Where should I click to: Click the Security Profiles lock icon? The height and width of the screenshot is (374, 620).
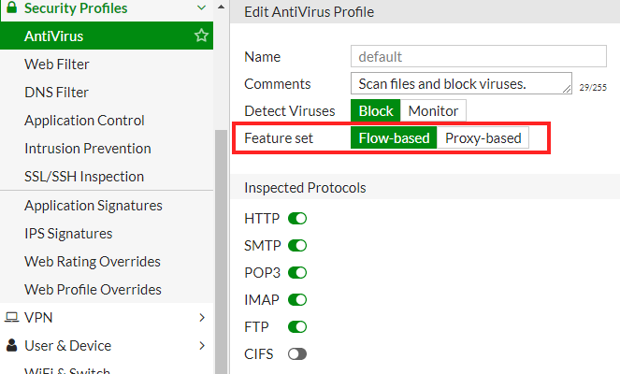click(x=11, y=8)
